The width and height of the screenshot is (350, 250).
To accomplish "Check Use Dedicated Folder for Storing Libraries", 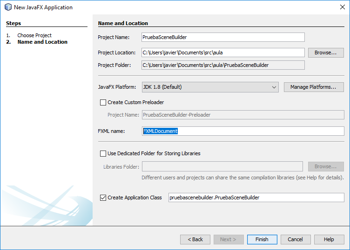I will click(x=103, y=153).
